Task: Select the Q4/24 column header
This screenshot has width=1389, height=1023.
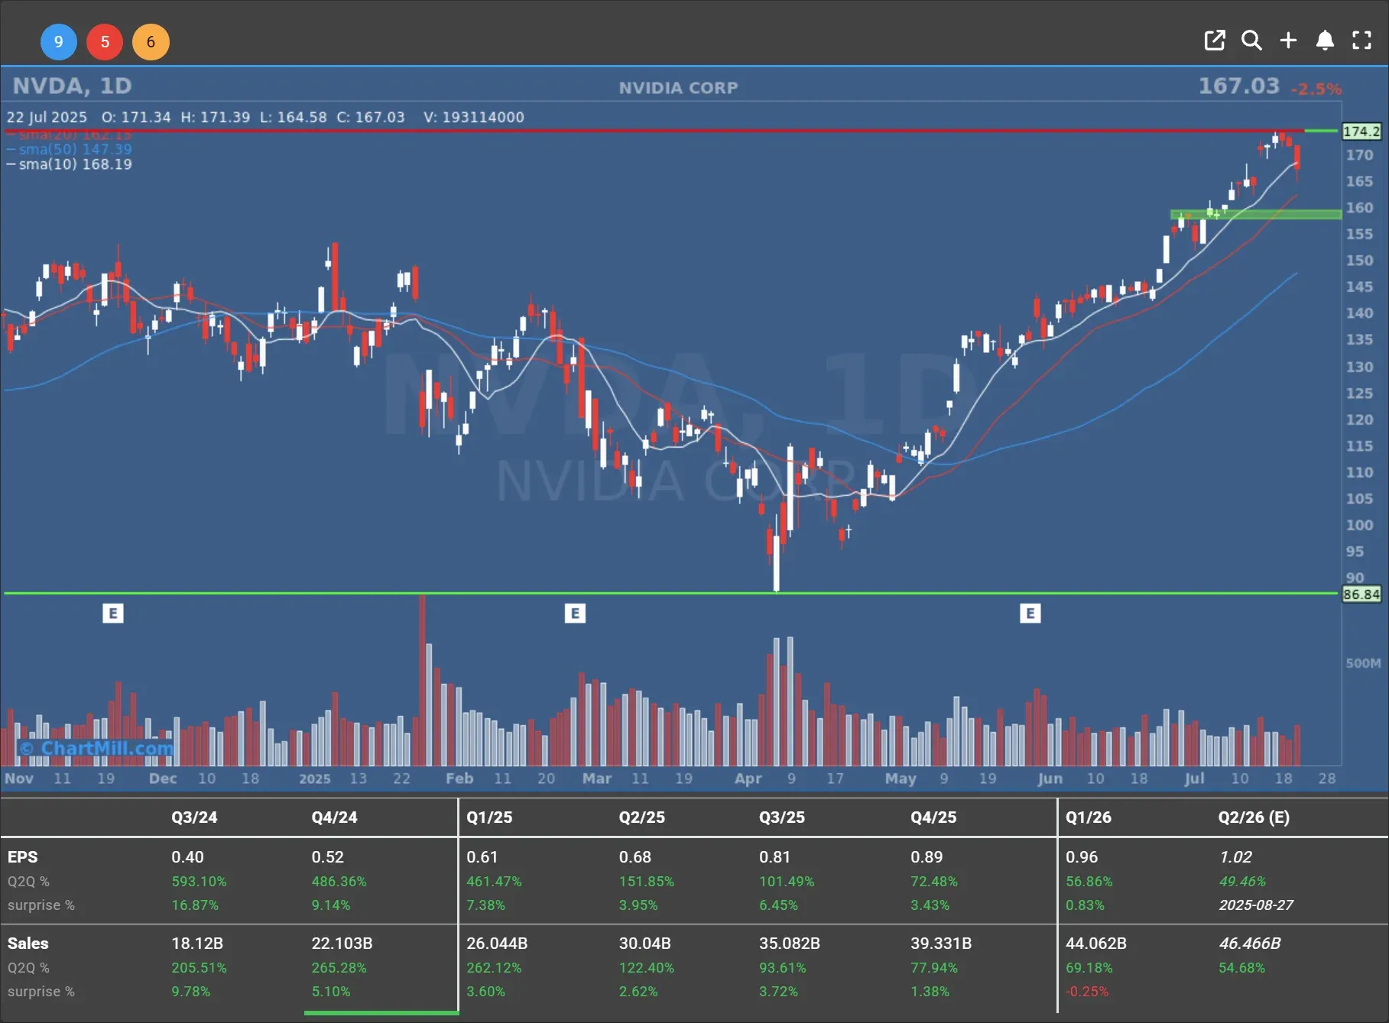Action: click(x=334, y=817)
